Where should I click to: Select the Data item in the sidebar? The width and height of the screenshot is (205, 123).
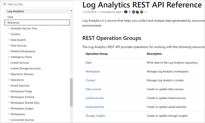pos(10,17)
